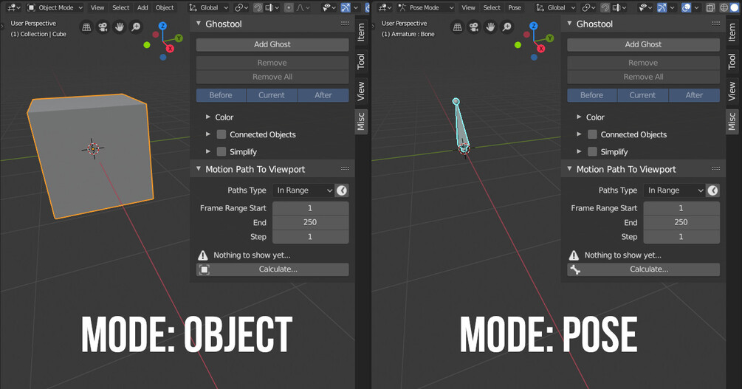Open Add menu in Object Mode header

pos(142,7)
